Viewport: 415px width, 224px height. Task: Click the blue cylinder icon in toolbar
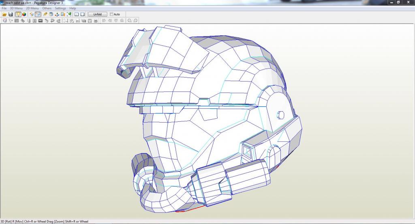tap(51, 14)
